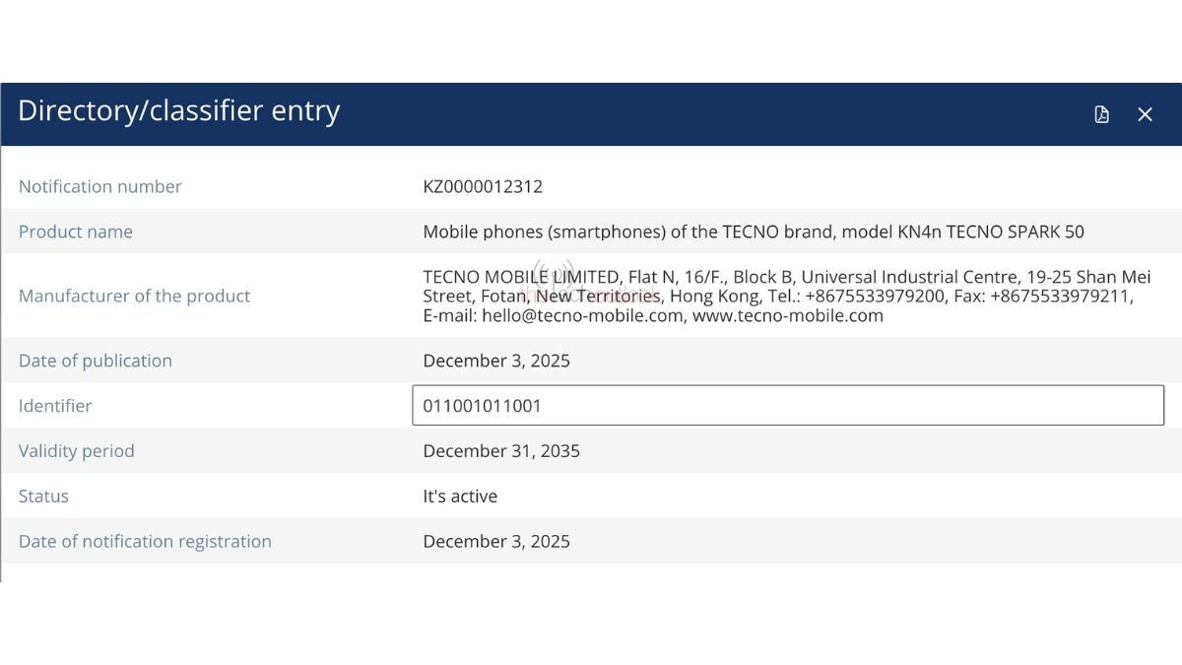Close the Directory/classifier entry dialog

[x=1145, y=114]
